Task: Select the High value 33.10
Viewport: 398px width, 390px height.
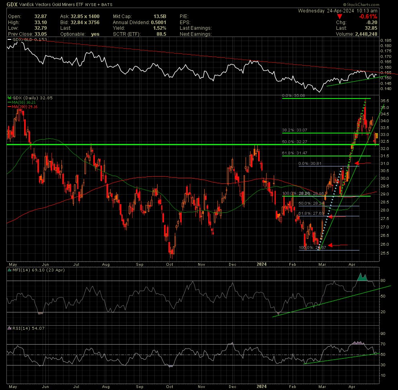Action: coord(41,23)
